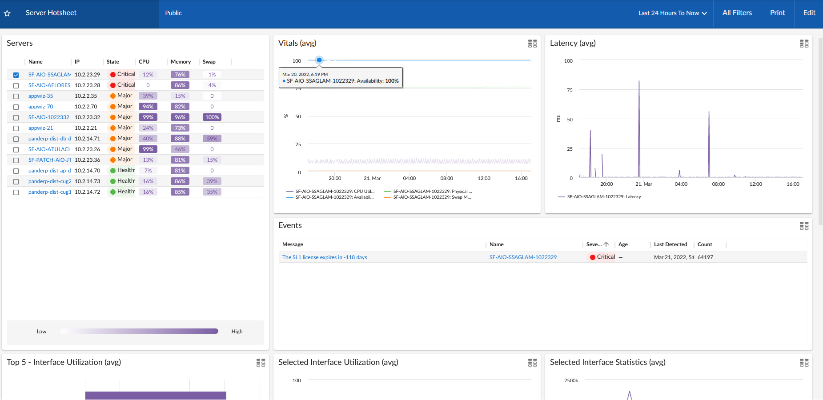Open the appwiz-70 server link
The height and width of the screenshot is (400, 823).
click(40, 107)
